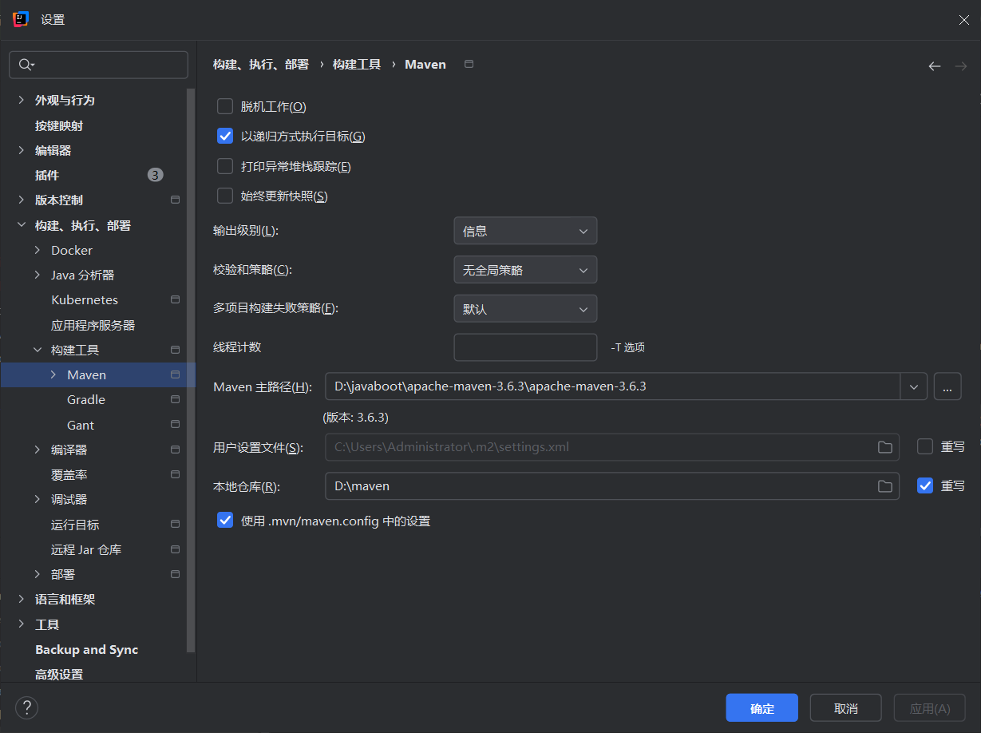981x733 pixels.
Task: Click the 确定 button
Action: (x=762, y=708)
